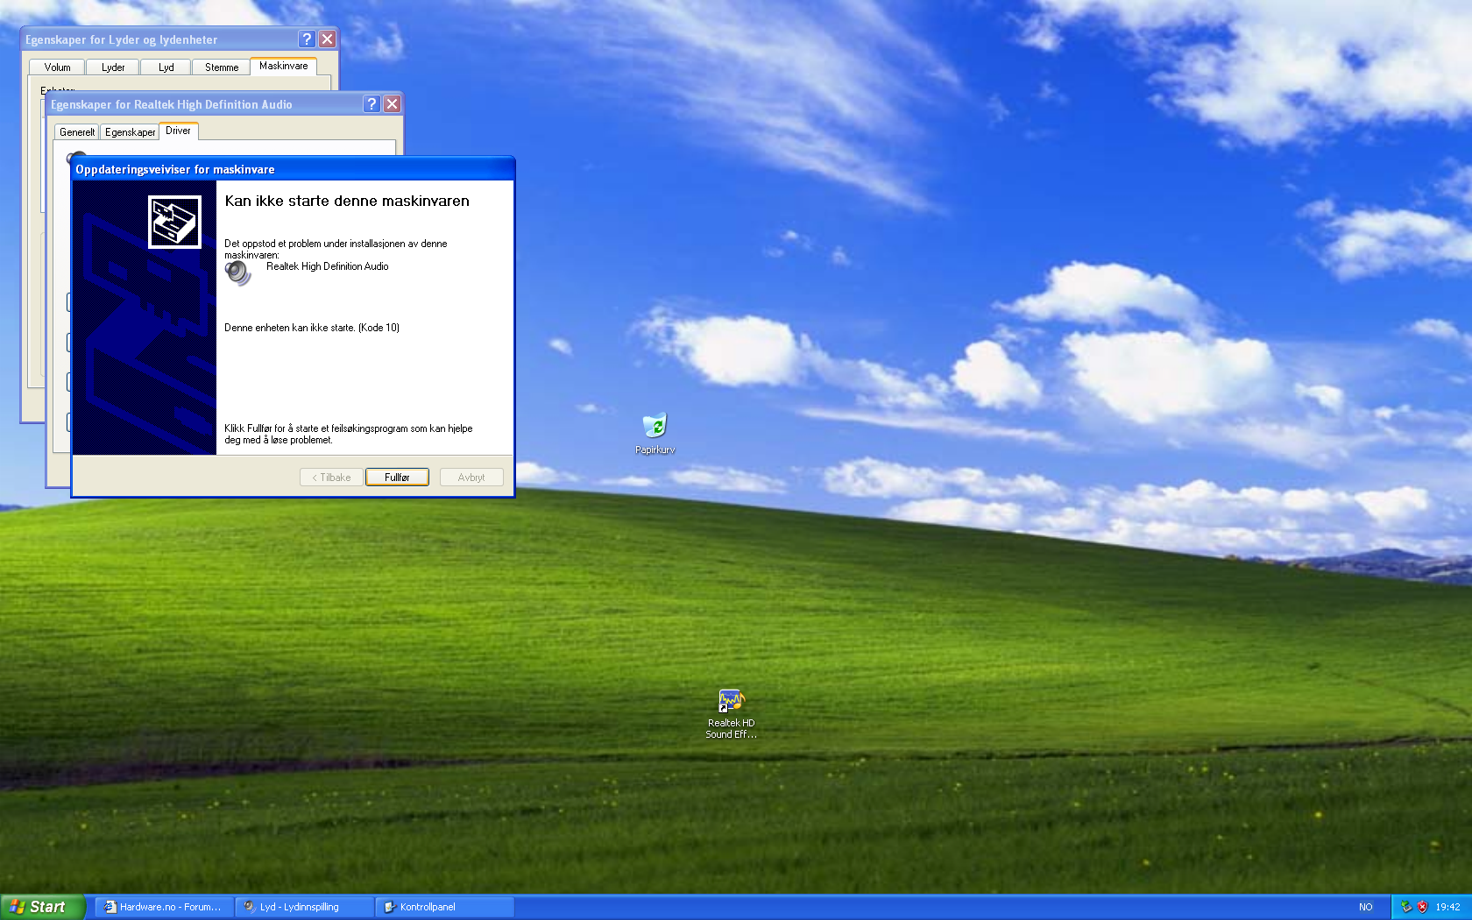Click the Avbryt button in the wizard
1472x920 pixels.
(471, 478)
